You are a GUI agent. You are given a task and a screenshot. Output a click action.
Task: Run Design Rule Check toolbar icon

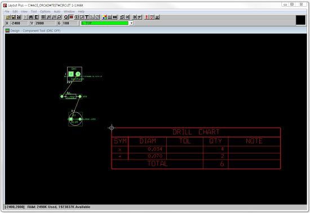(152, 17)
